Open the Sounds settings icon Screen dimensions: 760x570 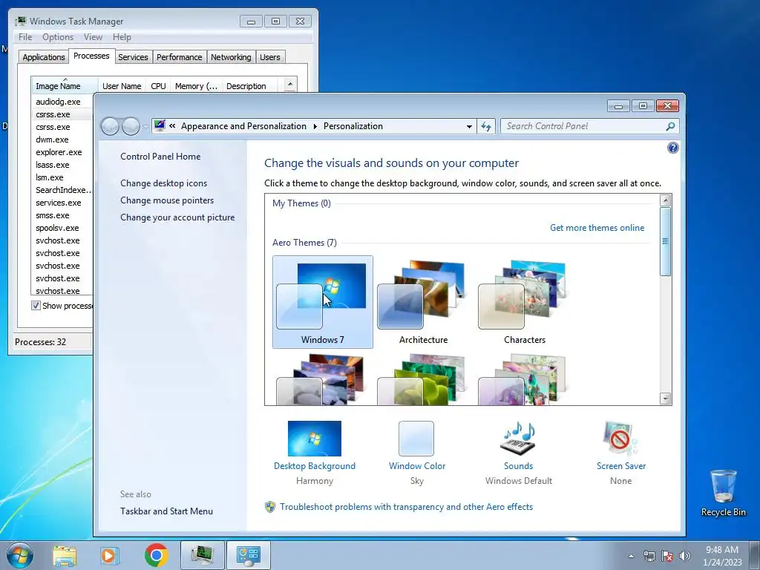coord(518,439)
